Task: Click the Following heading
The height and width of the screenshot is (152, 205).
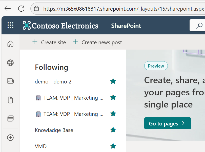Action: click(52, 68)
